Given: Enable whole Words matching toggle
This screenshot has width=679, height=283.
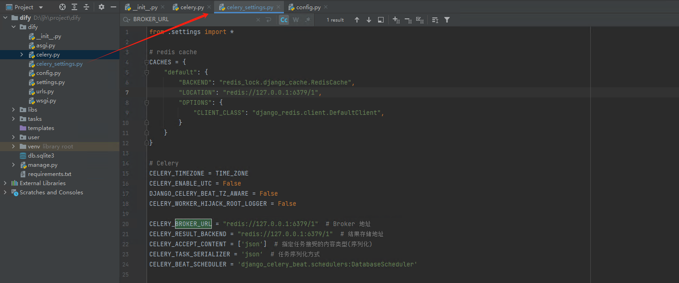Looking at the screenshot, I should pos(295,20).
